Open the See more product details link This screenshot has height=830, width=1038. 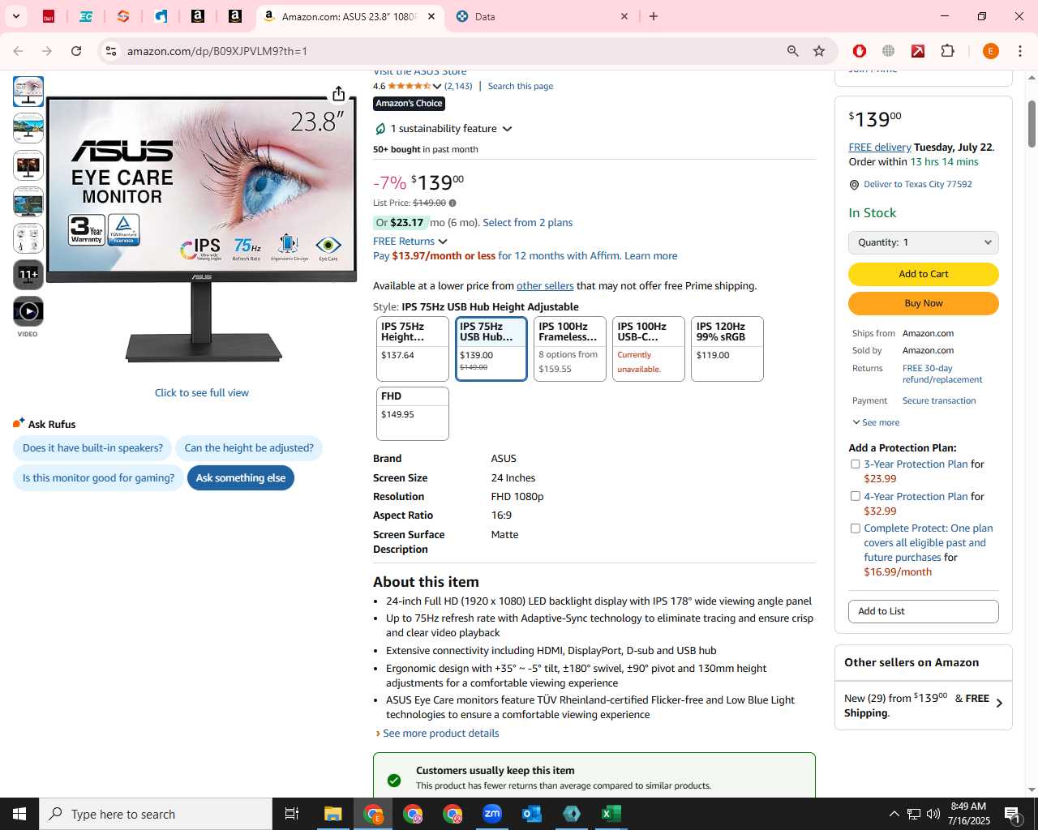coord(441,734)
